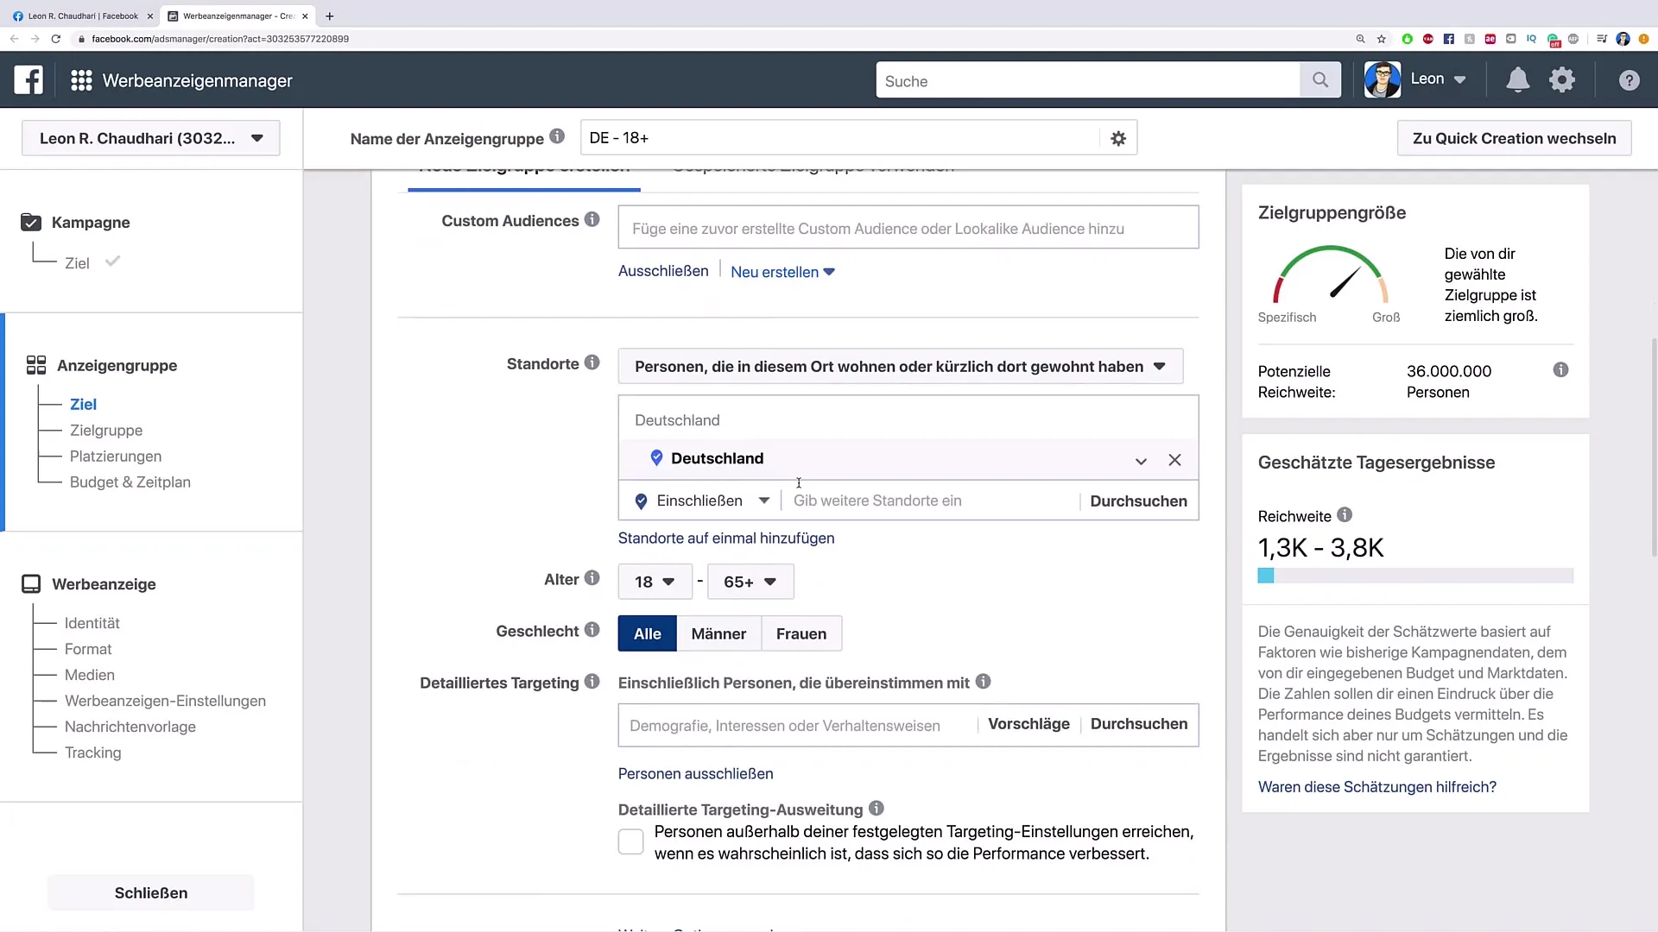Viewport: 1658px width, 932px height.
Task: Click Standorte auf einmal hinzufügen link
Action: click(726, 538)
